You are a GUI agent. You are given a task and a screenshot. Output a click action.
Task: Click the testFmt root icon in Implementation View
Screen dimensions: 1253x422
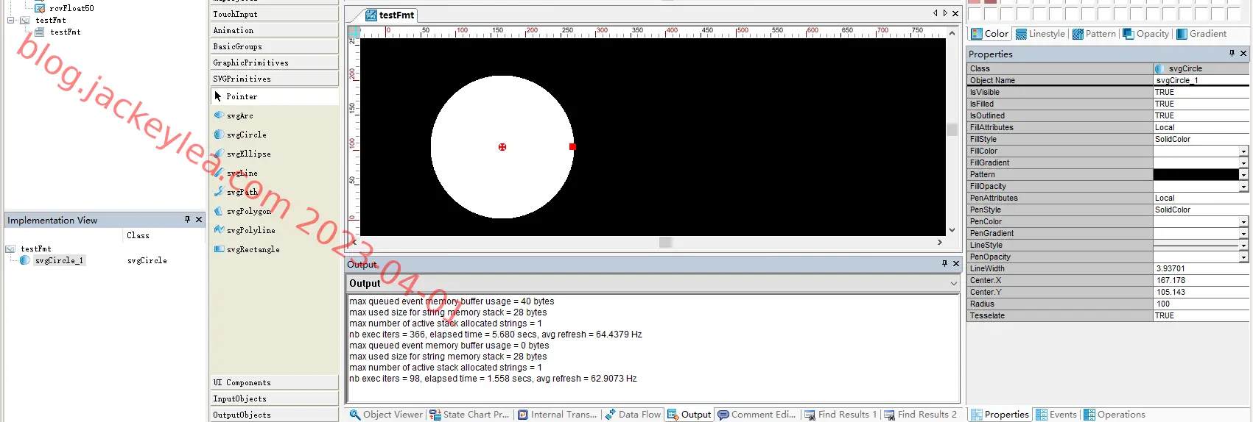tap(10, 248)
